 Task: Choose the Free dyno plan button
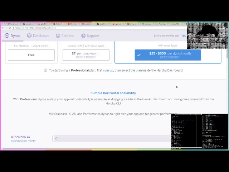(31, 55)
